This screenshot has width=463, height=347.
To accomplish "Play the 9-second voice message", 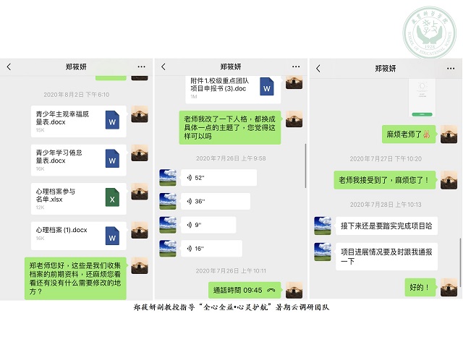I will tap(208, 225).
